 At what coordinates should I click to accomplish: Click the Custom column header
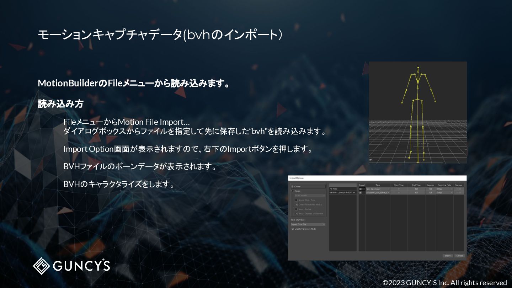click(459, 185)
